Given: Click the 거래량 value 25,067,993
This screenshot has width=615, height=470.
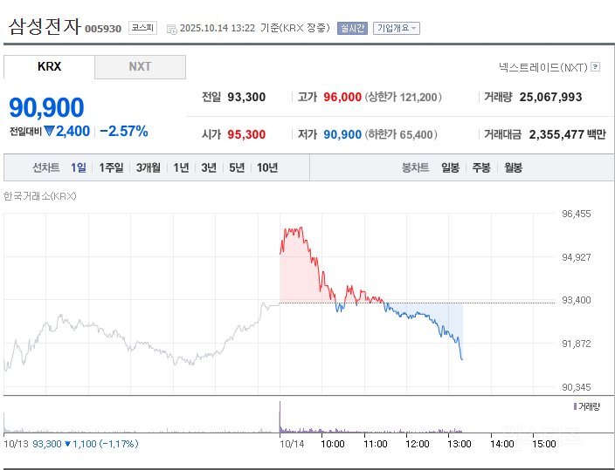Looking at the screenshot, I should click(550, 97).
